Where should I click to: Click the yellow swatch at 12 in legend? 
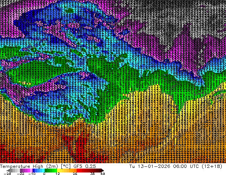click(58, 170)
